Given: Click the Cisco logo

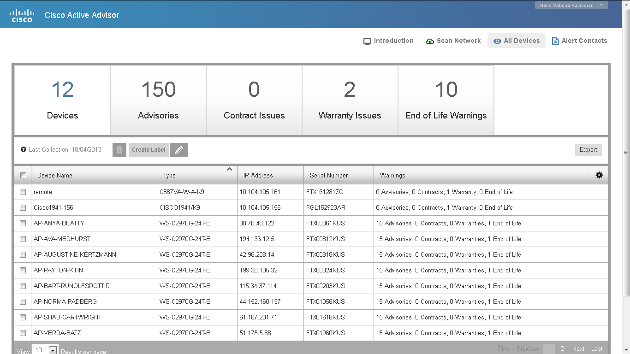Looking at the screenshot, I should [x=22, y=15].
